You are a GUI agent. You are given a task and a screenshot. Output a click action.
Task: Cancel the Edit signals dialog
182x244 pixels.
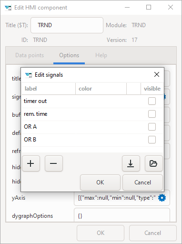point(142,183)
